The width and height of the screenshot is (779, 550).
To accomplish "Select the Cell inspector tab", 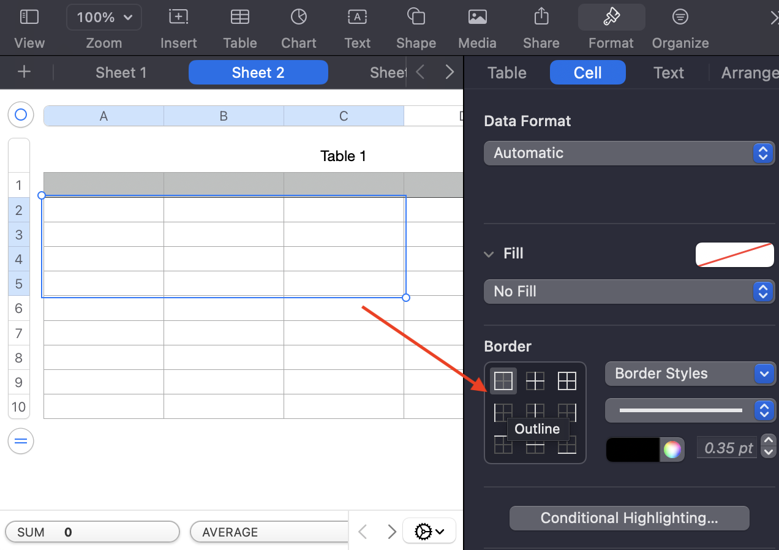I will 588,73.
